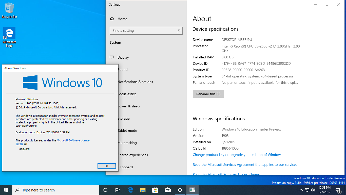Screen dimensions: 346x195
Task: Click the Product ID 00328-00000-00000-AA263
Action: click(x=243, y=70)
